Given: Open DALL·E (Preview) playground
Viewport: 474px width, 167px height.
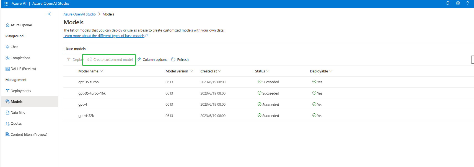Looking at the screenshot, I should (x=21, y=69).
